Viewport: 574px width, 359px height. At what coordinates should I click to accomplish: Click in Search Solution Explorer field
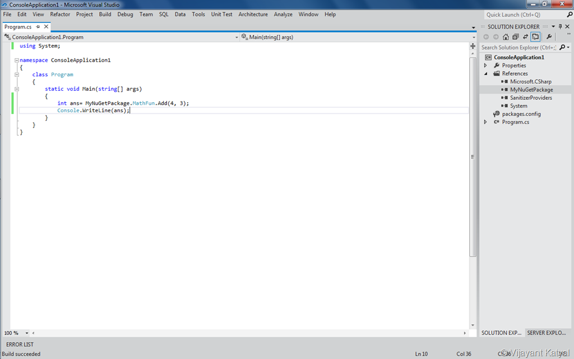(x=519, y=47)
